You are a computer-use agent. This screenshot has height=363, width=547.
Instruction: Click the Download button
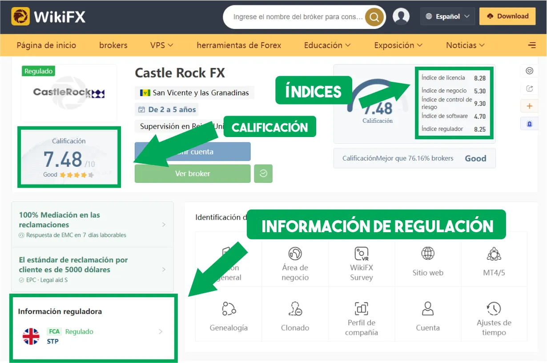(507, 16)
